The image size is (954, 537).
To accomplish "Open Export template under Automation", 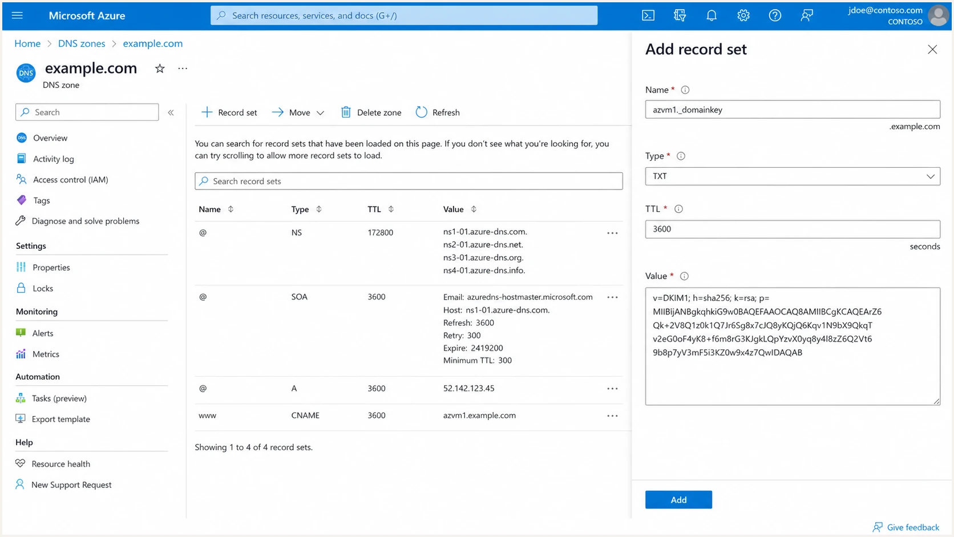I will 53,419.
